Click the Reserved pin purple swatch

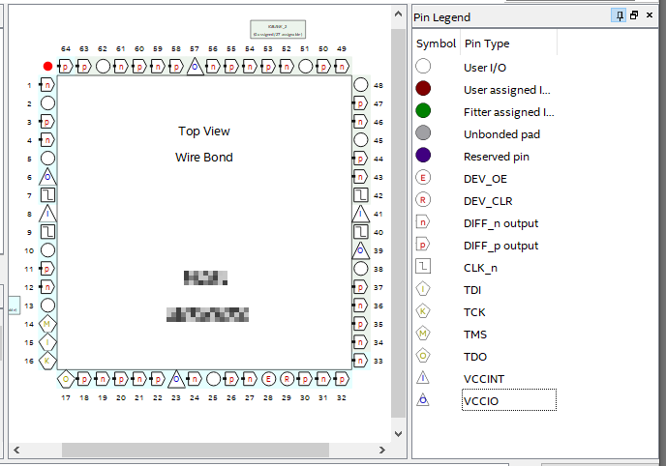coord(423,156)
